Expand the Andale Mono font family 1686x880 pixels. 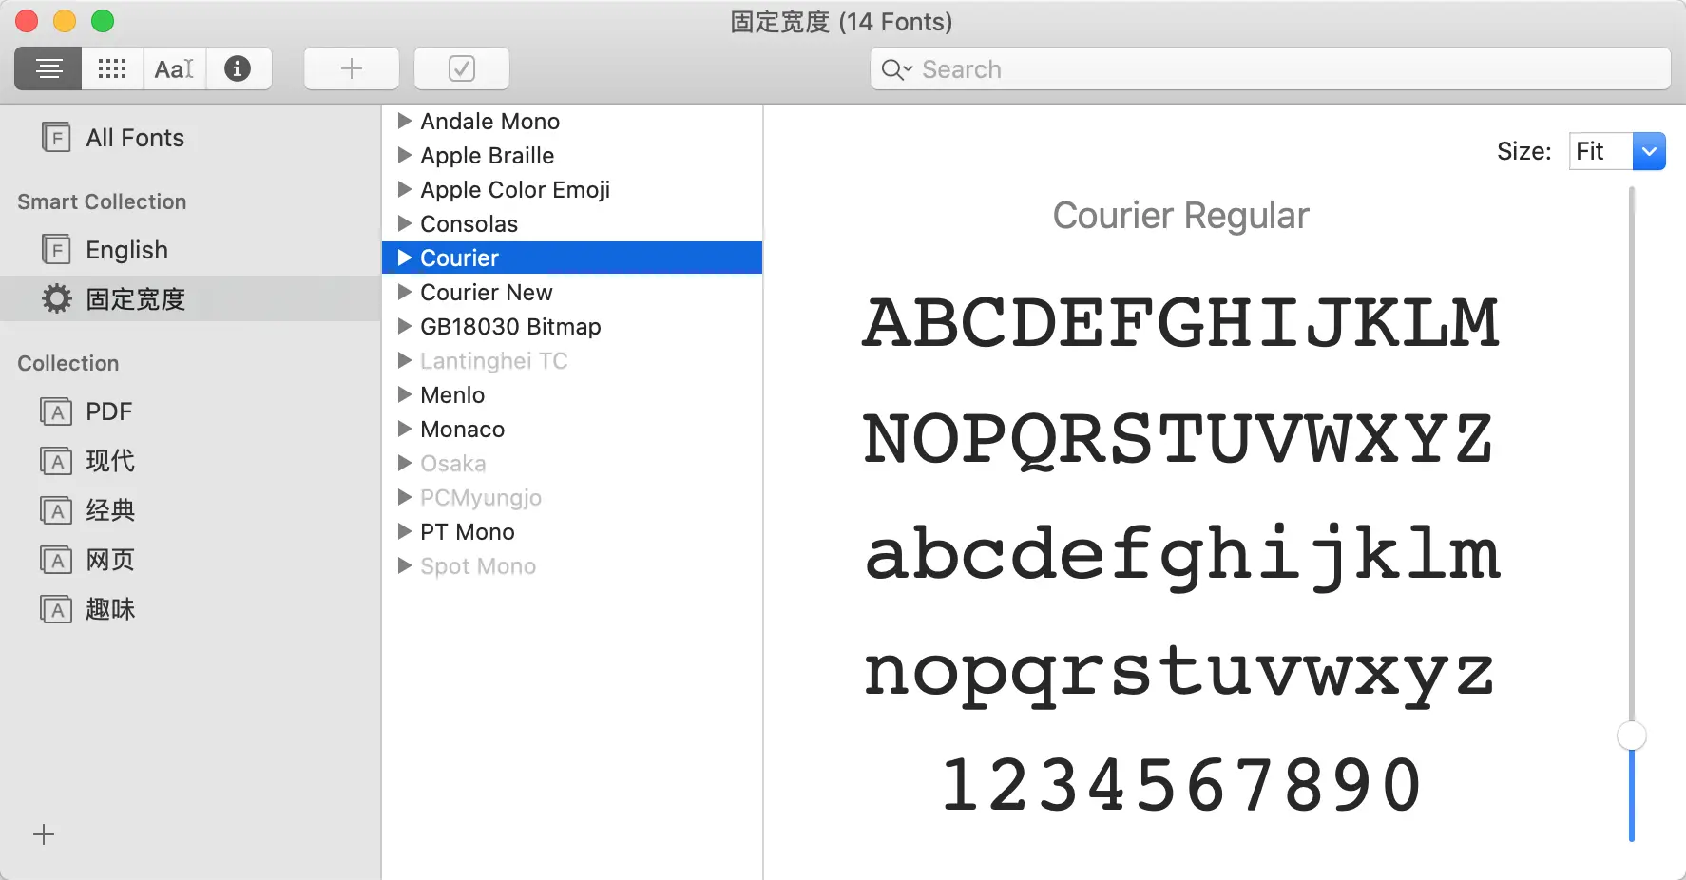(405, 121)
